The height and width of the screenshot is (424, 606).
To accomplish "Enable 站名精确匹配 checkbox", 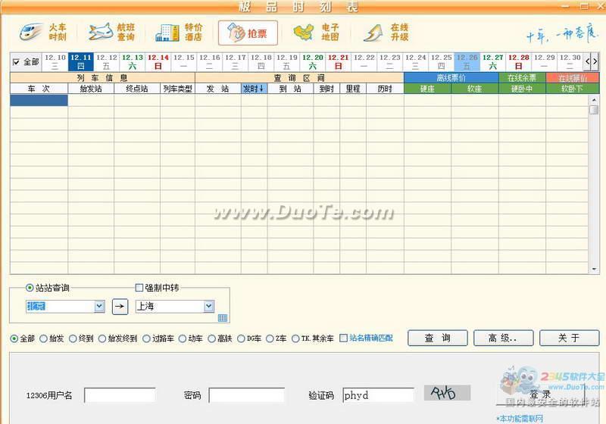I will tap(343, 338).
